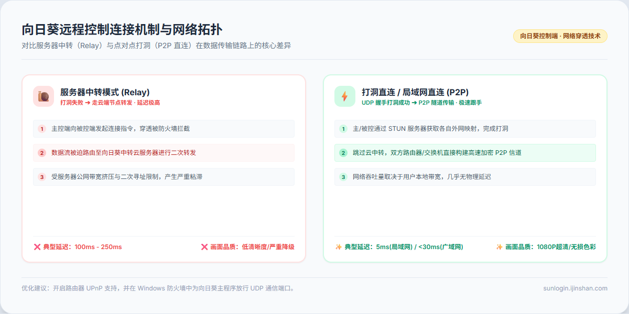This screenshot has width=629, height=314.
Task: Select the 主/被控通过 STUN 服务器 row
Action: (x=465, y=129)
